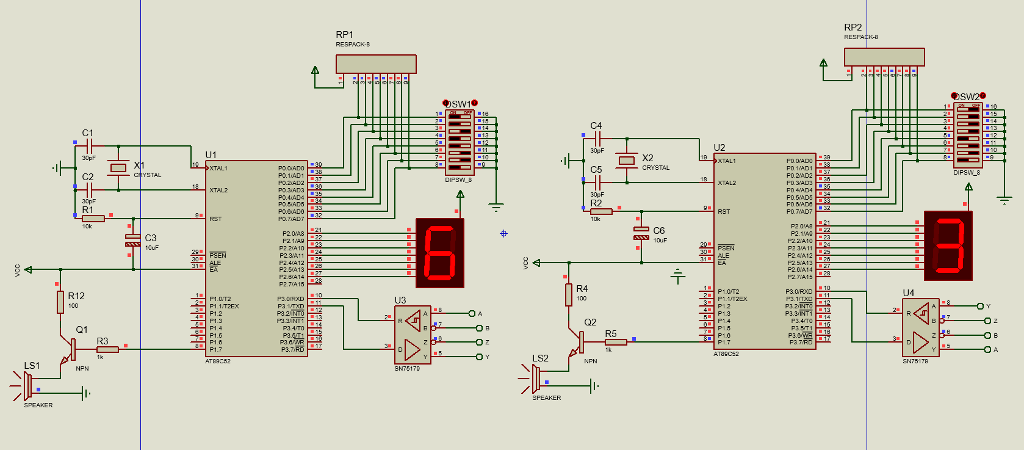Toggle DSW1 switch at pin 3
Viewport: 1024px width, 450px height.
pyautogui.click(x=460, y=131)
